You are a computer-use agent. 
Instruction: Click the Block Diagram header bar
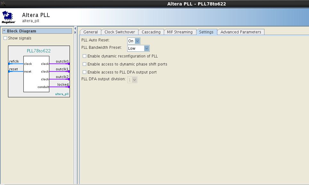[37, 31]
